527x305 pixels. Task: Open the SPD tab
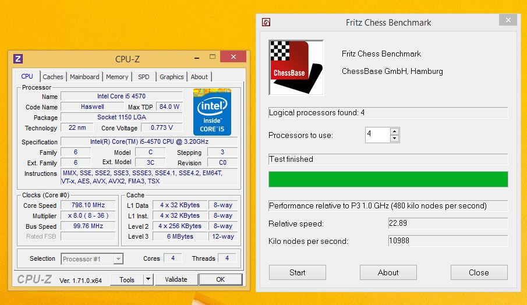[x=143, y=77]
